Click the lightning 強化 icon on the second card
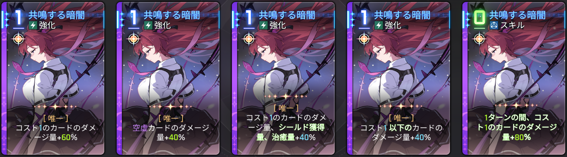 click(148, 25)
